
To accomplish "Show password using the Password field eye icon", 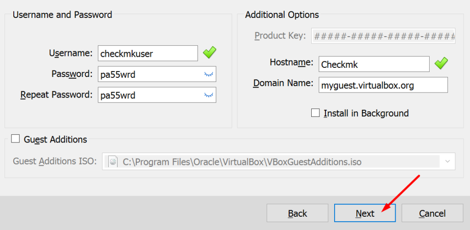I will tap(209, 74).
